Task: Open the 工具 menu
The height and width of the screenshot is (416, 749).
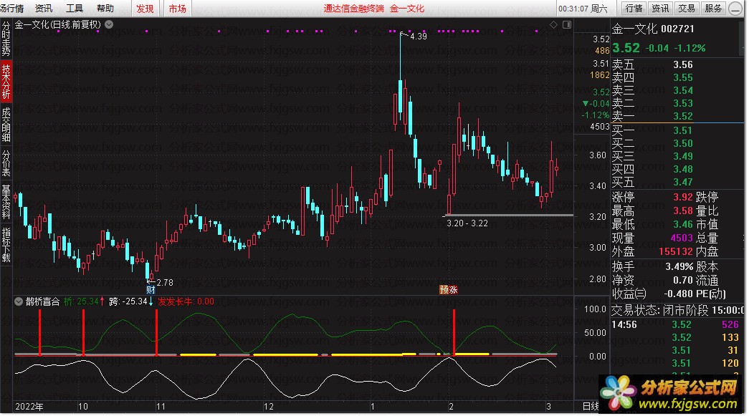Action: tap(74, 8)
